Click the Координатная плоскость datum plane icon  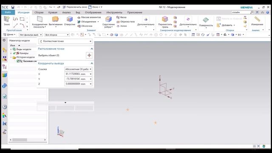(40, 19)
